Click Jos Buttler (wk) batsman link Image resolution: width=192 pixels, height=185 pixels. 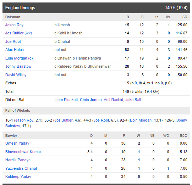pyautogui.click(x=18, y=33)
